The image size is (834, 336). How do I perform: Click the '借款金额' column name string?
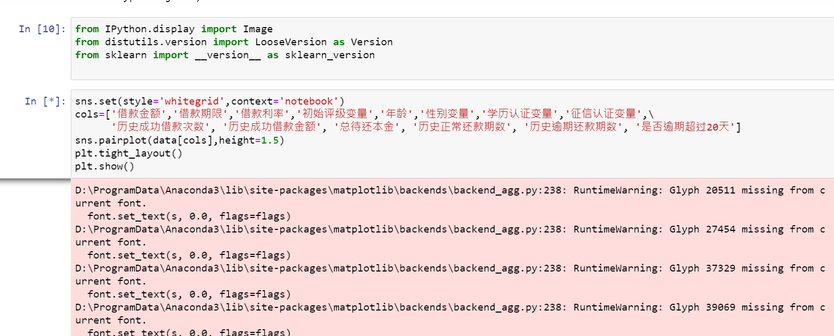pos(139,114)
